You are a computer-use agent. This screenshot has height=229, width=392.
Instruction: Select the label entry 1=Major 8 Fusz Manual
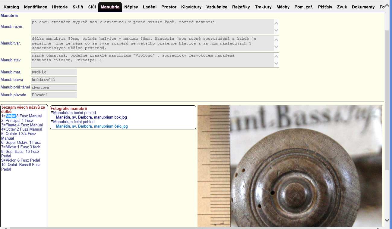(21, 116)
